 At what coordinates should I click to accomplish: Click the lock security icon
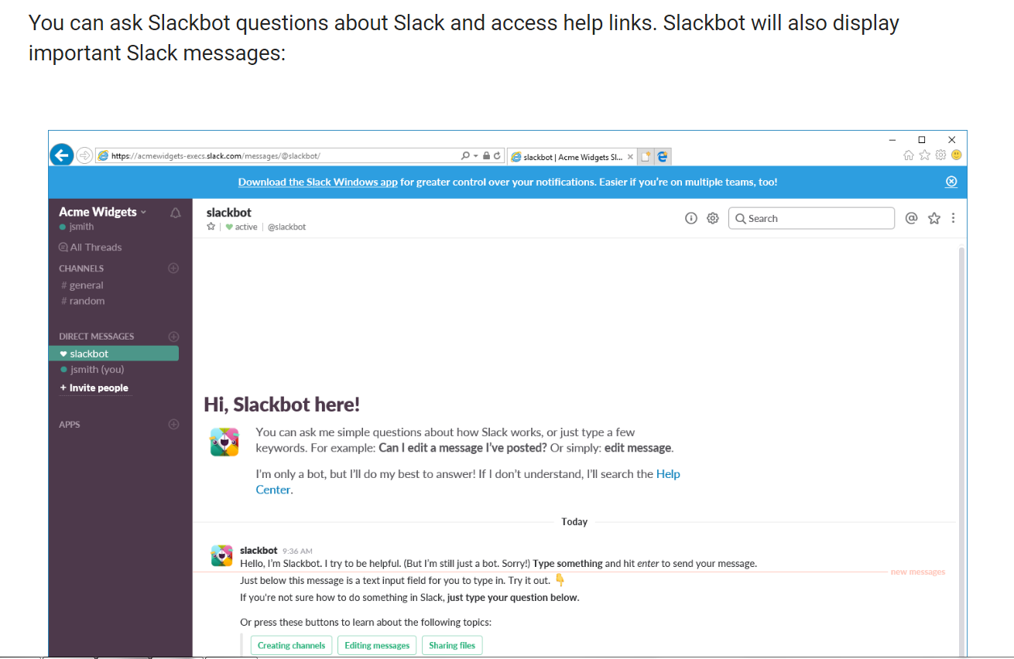[486, 155]
